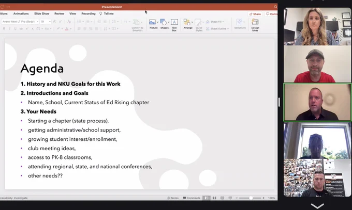Screen dimensions: 352x210
Task: Decrease font size with the smaller A
Action: tap(60, 22)
